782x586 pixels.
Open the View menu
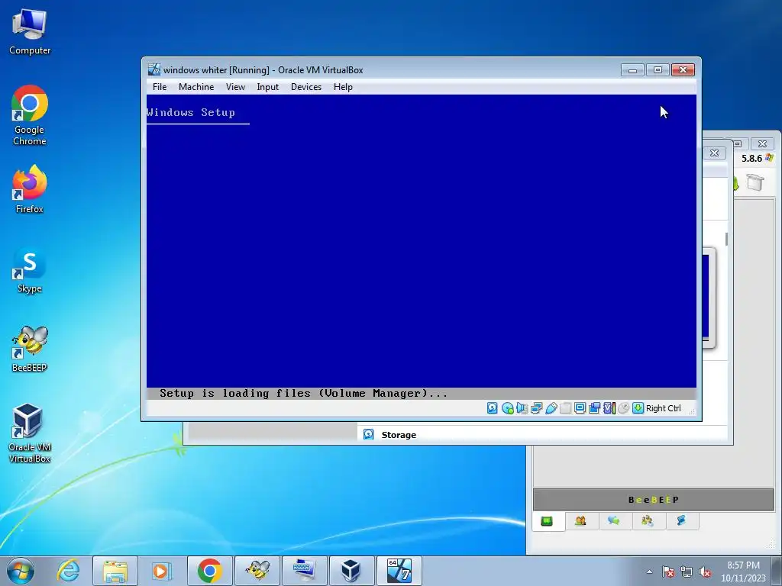tap(235, 87)
